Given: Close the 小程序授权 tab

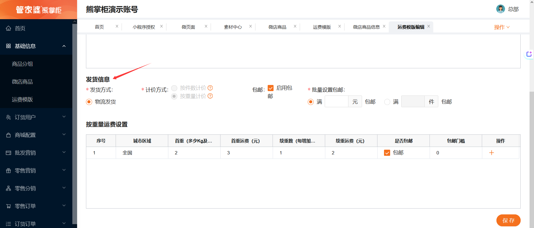Looking at the screenshot, I should pyautogui.click(x=161, y=26).
